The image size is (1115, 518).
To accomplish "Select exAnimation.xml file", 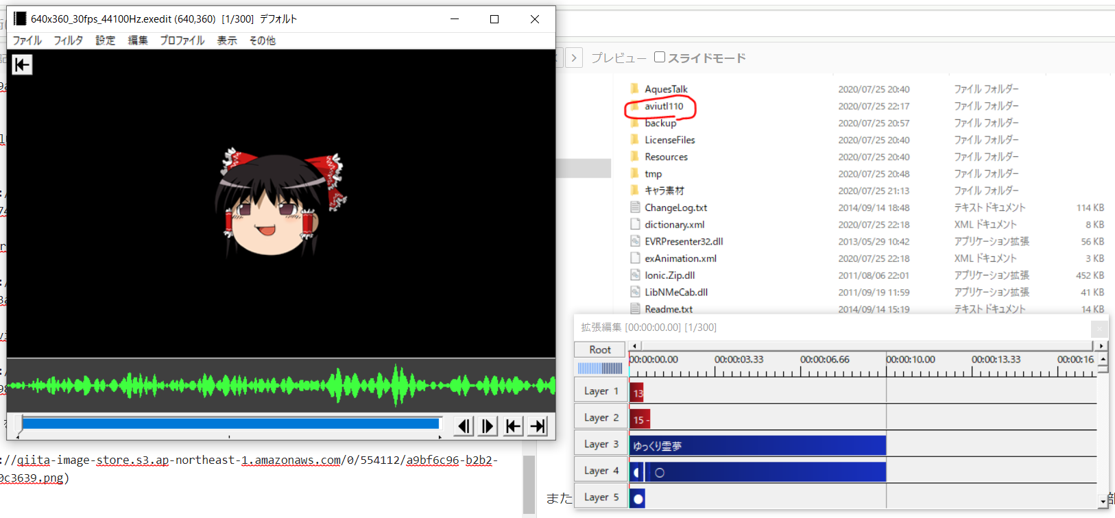I will (680, 258).
